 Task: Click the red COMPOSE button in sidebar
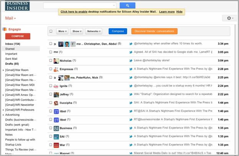pos(18,36)
